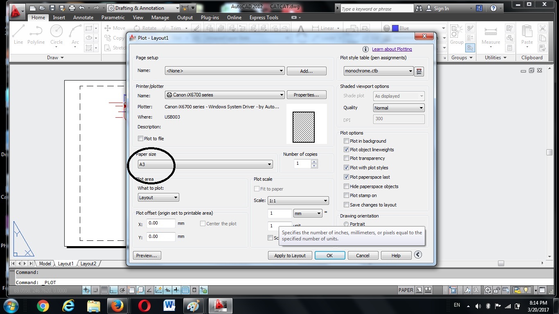
Task: Open the plot style table editor icon
Action: [x=419, y=71]
